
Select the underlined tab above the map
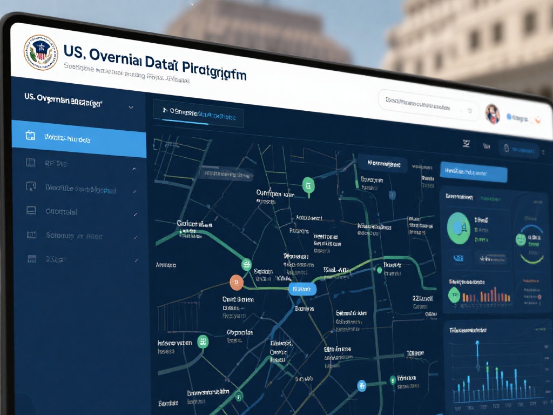pyautogui.click(x=199, y=113)
